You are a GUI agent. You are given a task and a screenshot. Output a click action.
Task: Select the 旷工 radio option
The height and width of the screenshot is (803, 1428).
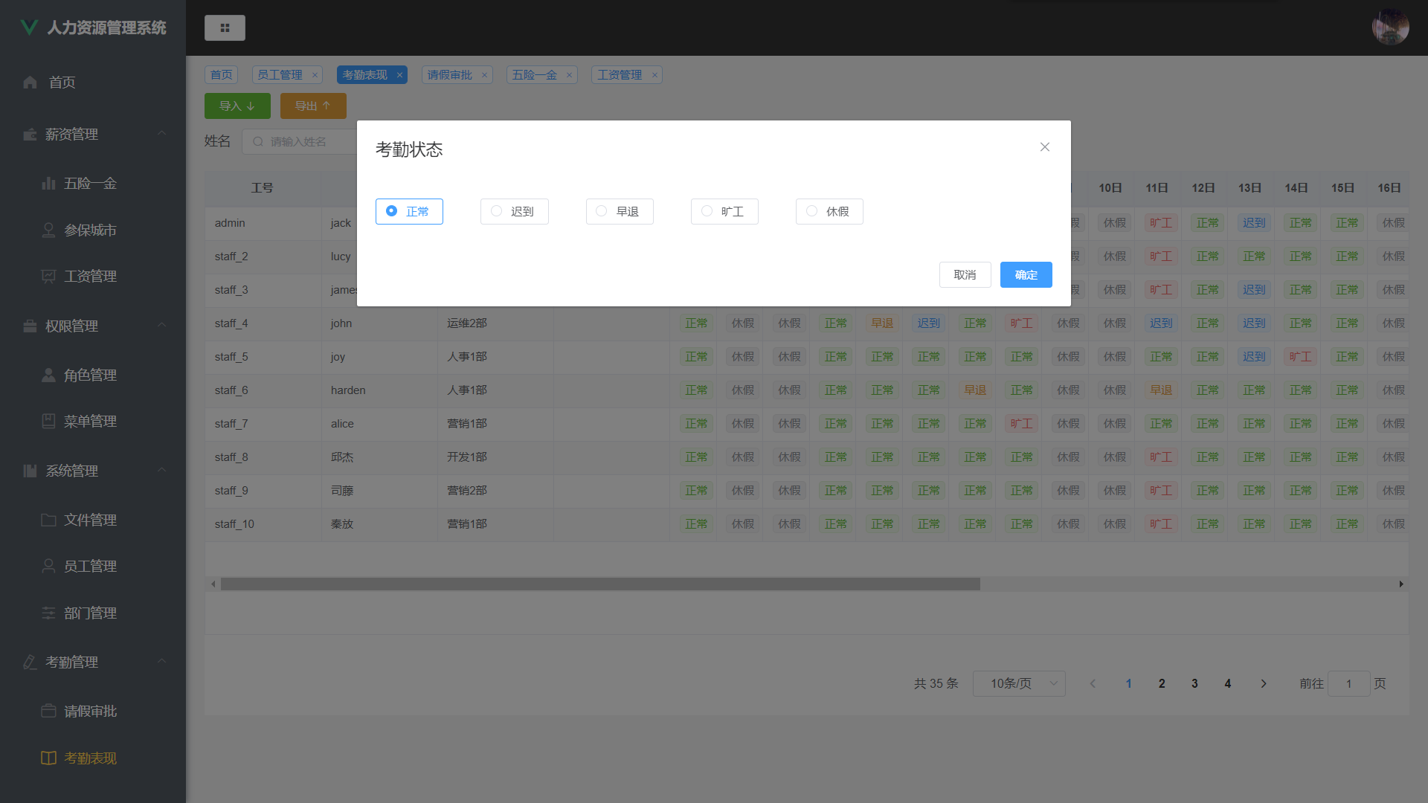coord(707,211)
